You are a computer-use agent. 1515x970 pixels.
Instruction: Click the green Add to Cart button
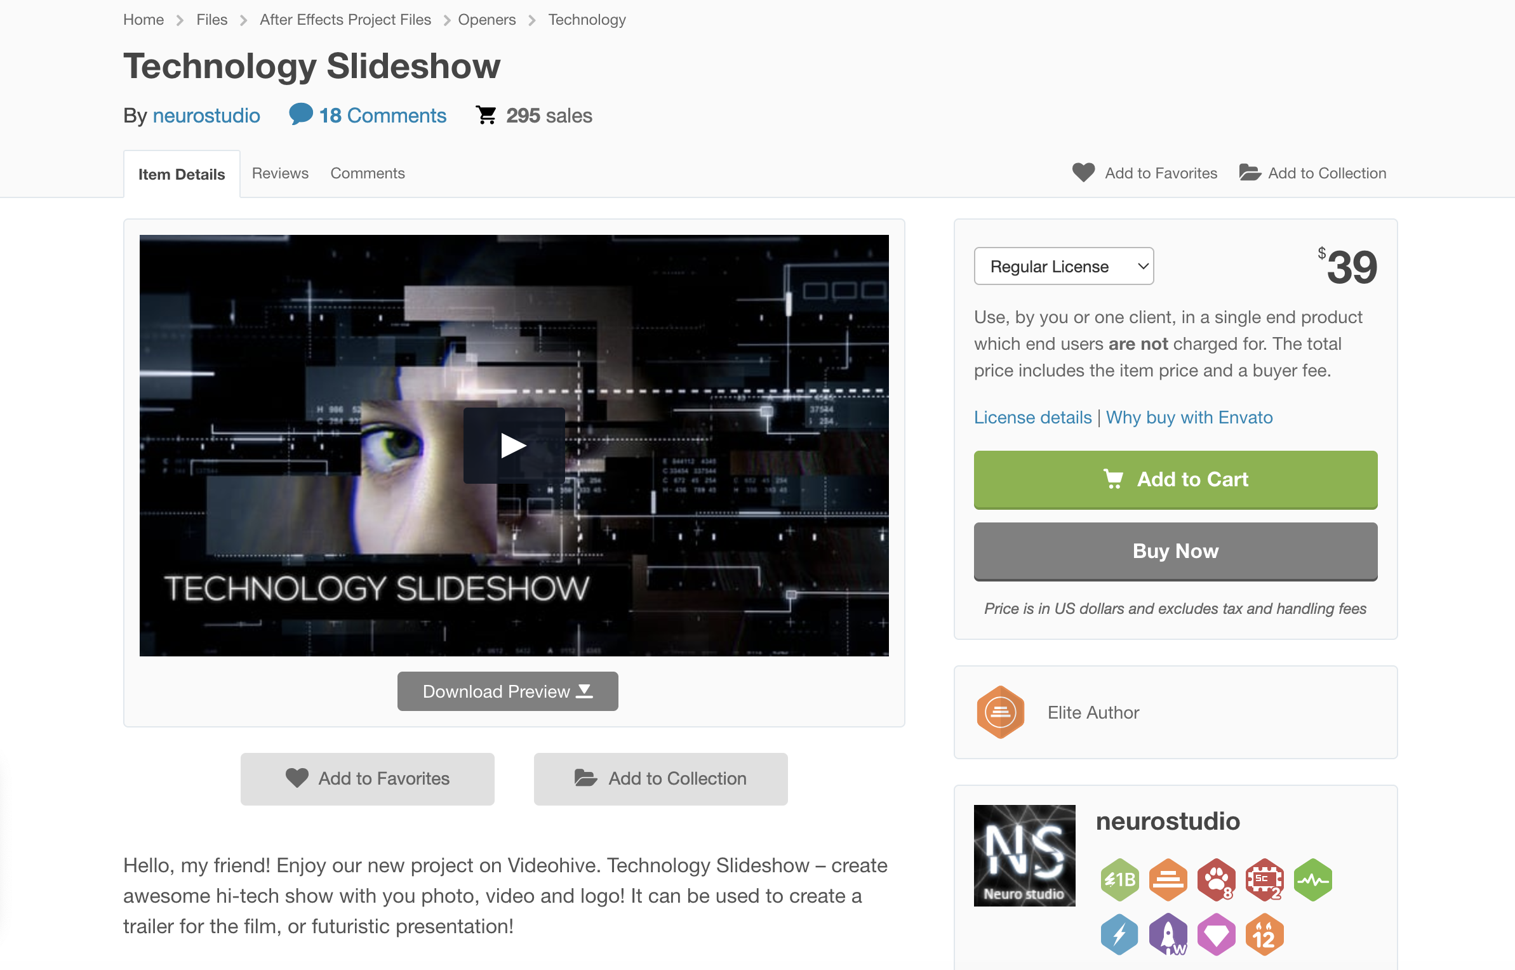tap(1175, 480)
